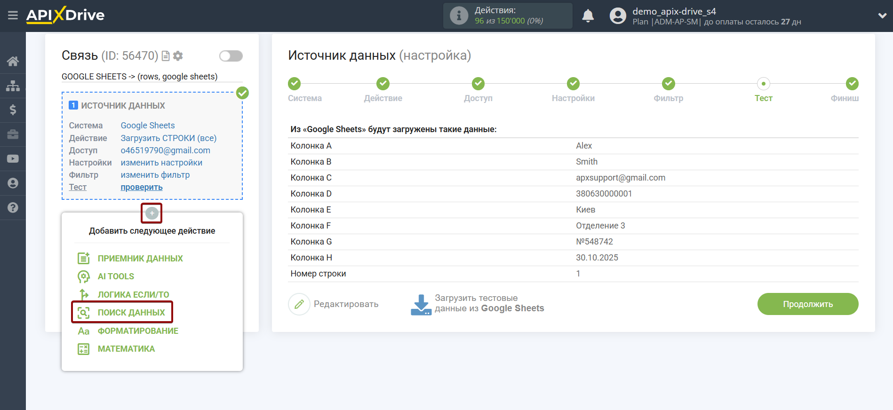Open the billing dollar icon in the sidebar
893x410 pixels.
(x=13, y=110)
